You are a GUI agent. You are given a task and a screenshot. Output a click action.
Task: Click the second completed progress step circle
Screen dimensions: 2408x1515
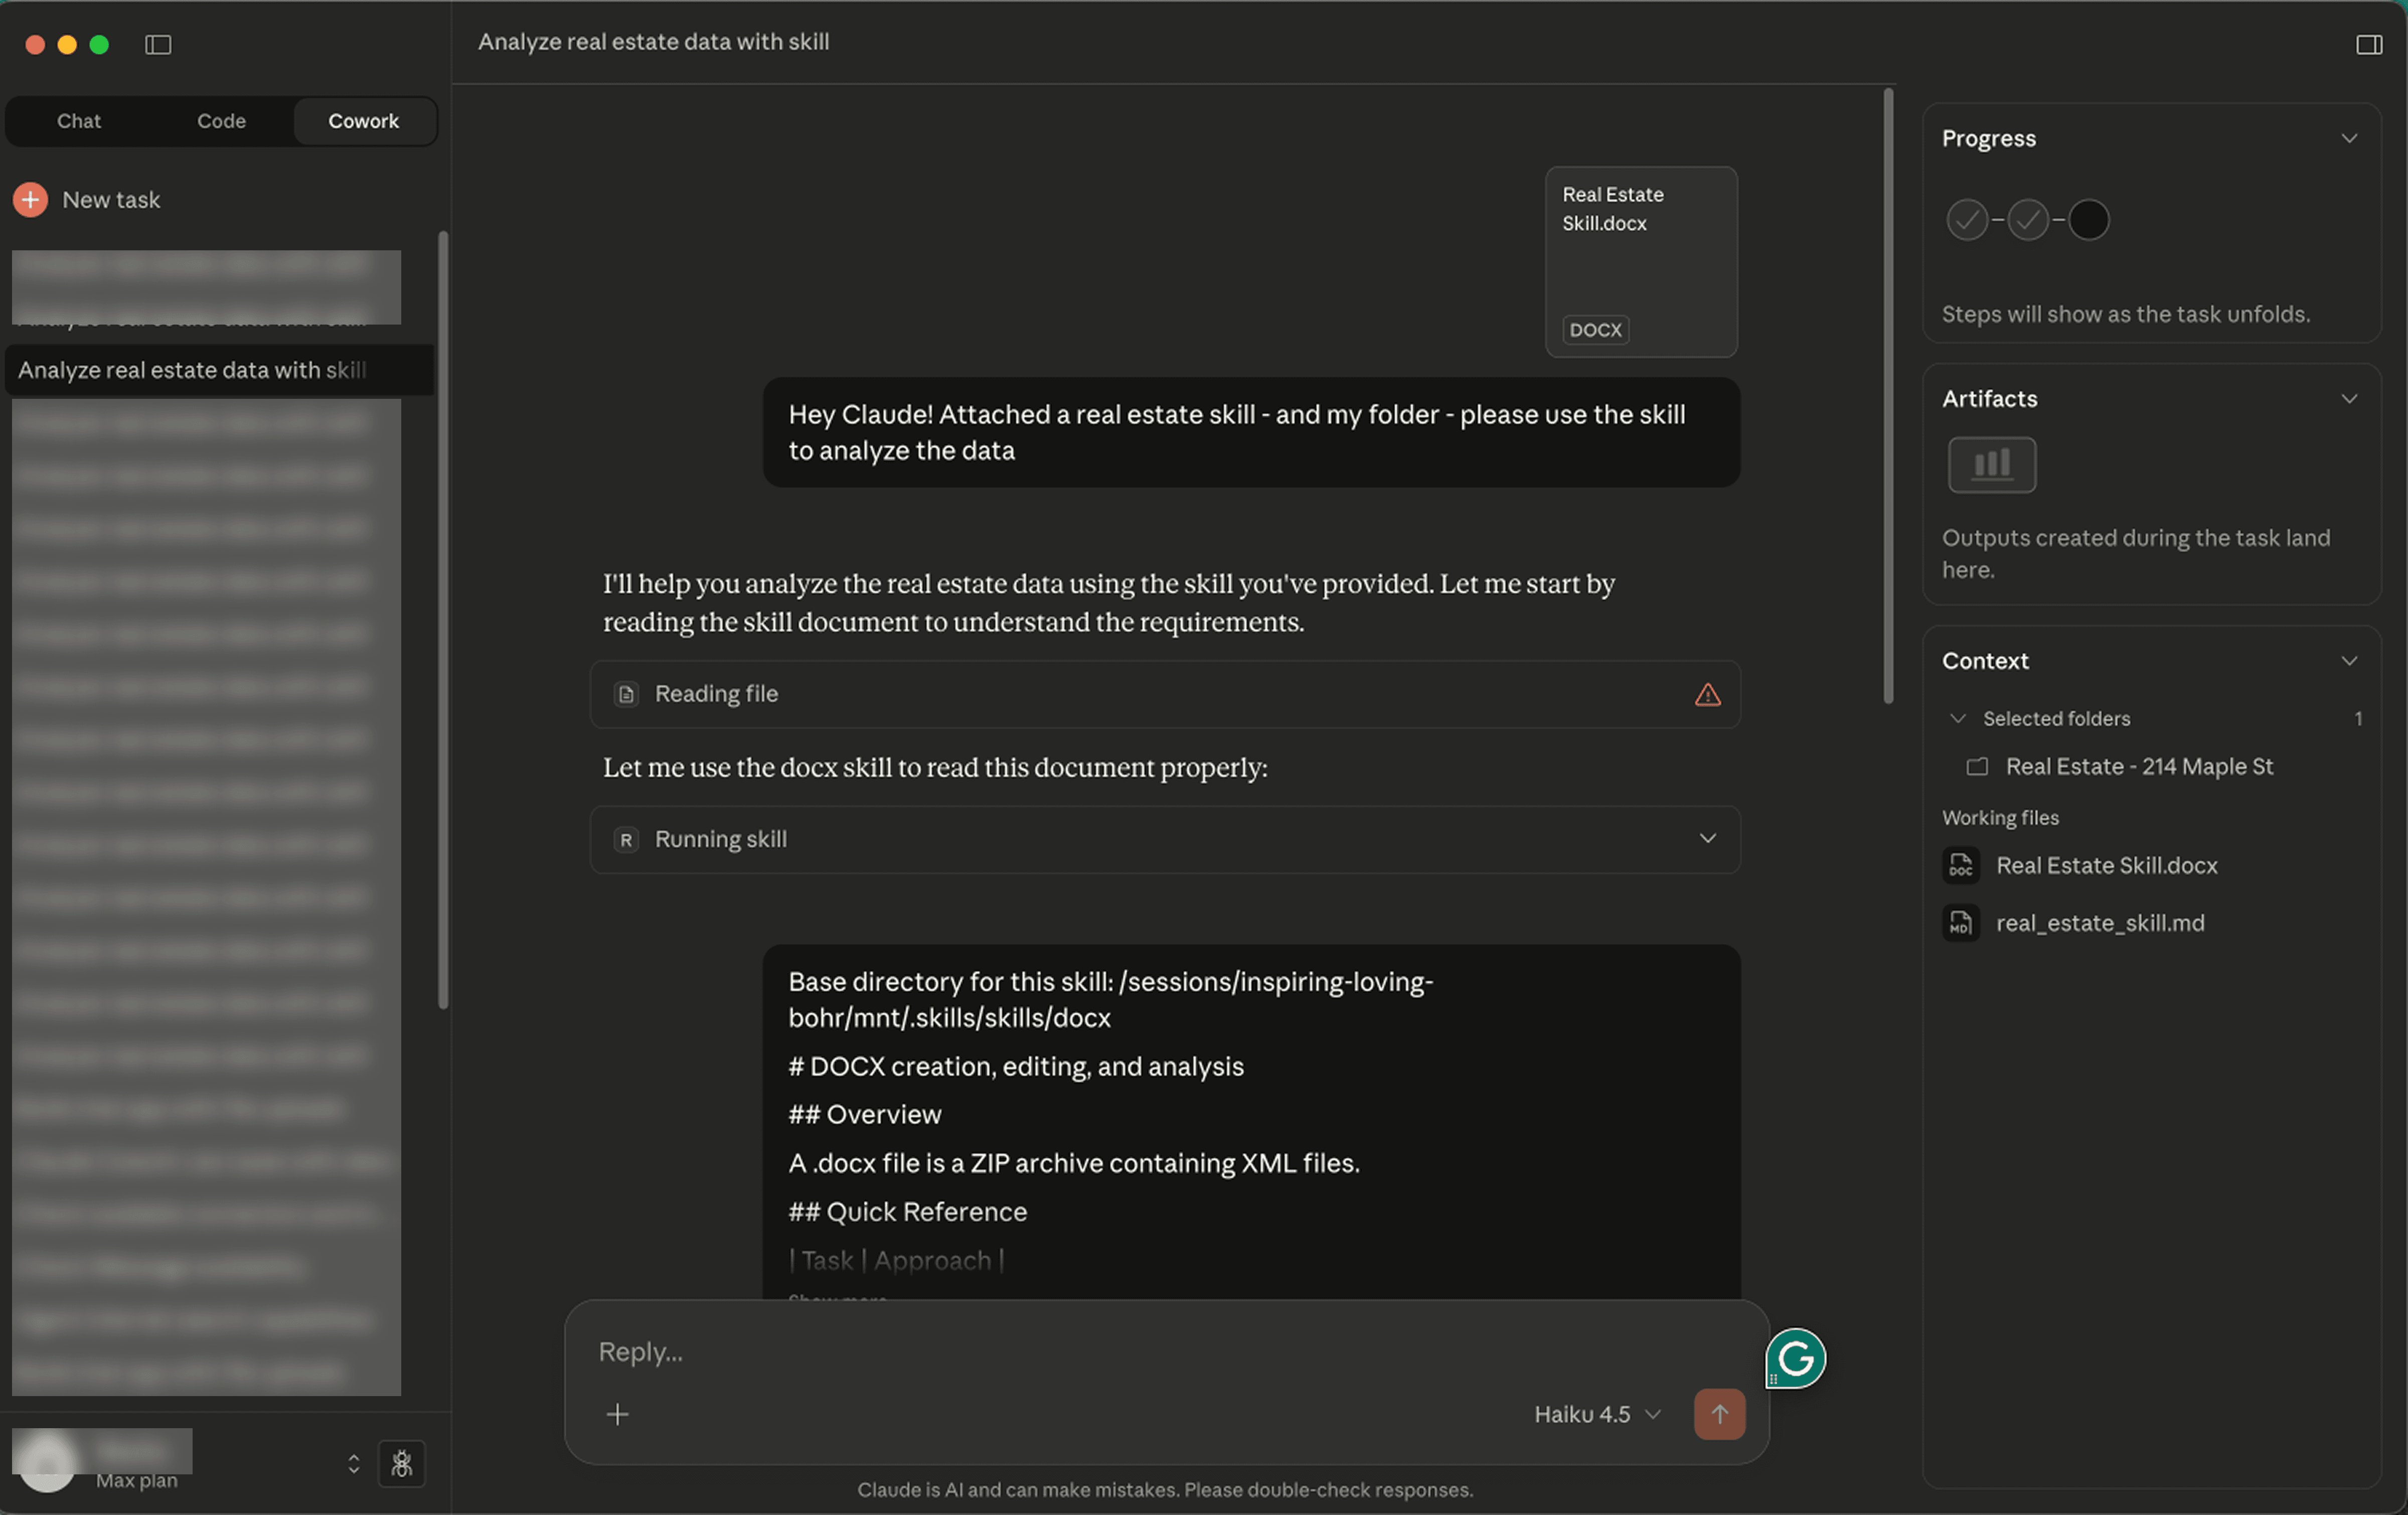2027,220
